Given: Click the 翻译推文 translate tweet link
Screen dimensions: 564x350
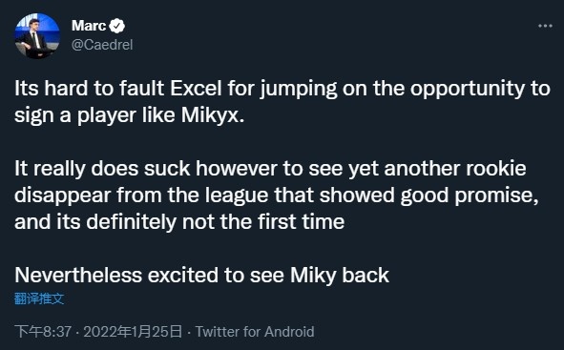Looking at the screenshot, I should pos(39,299).
